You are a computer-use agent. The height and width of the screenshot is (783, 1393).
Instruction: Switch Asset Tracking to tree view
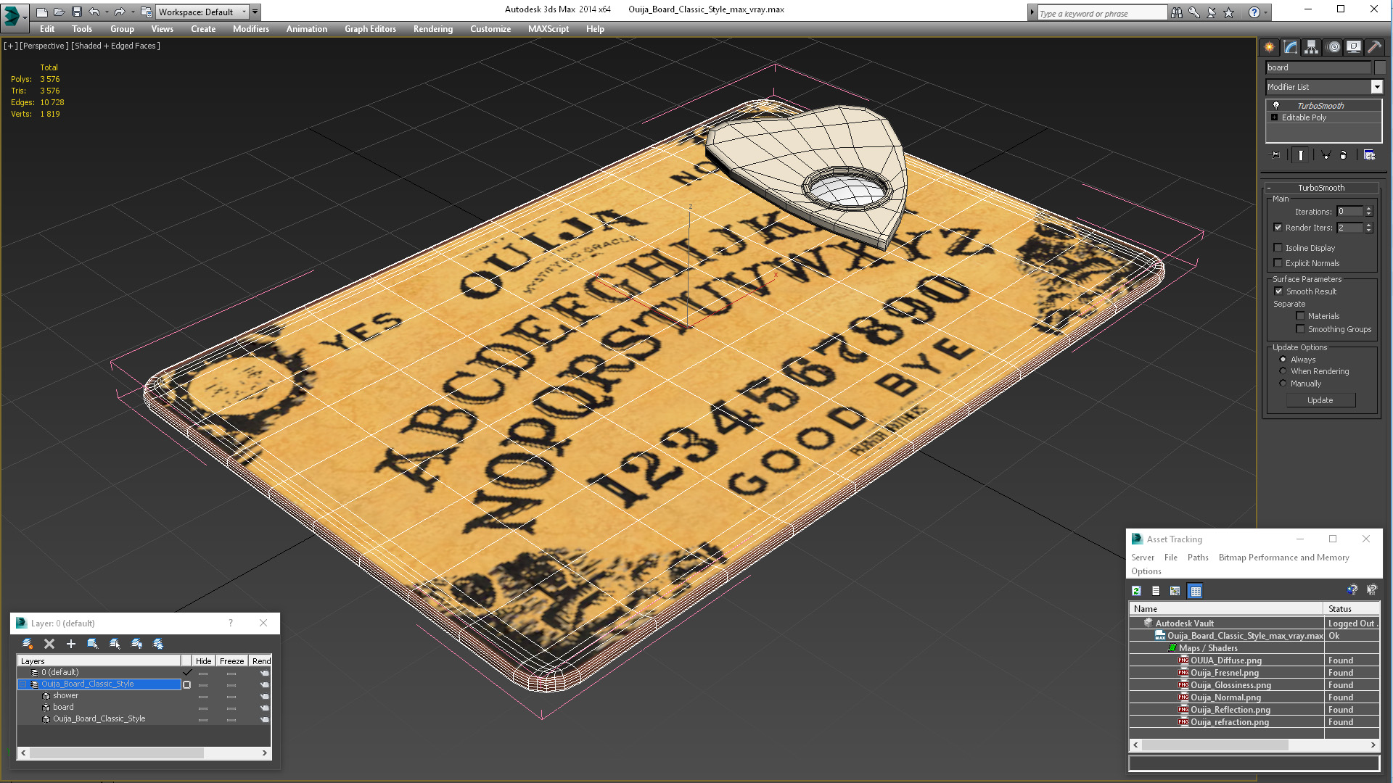(1175, 591)
